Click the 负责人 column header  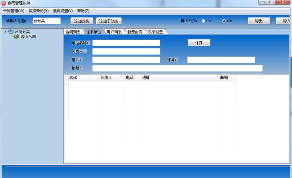(113, 78)
